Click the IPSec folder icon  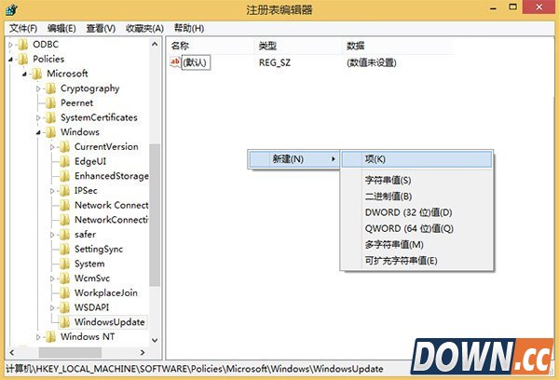pyautogui.click(x=65, y=191)
